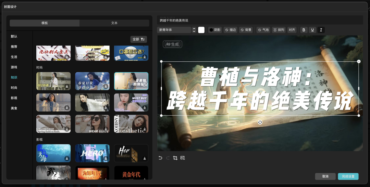Toggle underline text formatting
Viewport: 370px width, 187px height.
[x=312, y=30]
